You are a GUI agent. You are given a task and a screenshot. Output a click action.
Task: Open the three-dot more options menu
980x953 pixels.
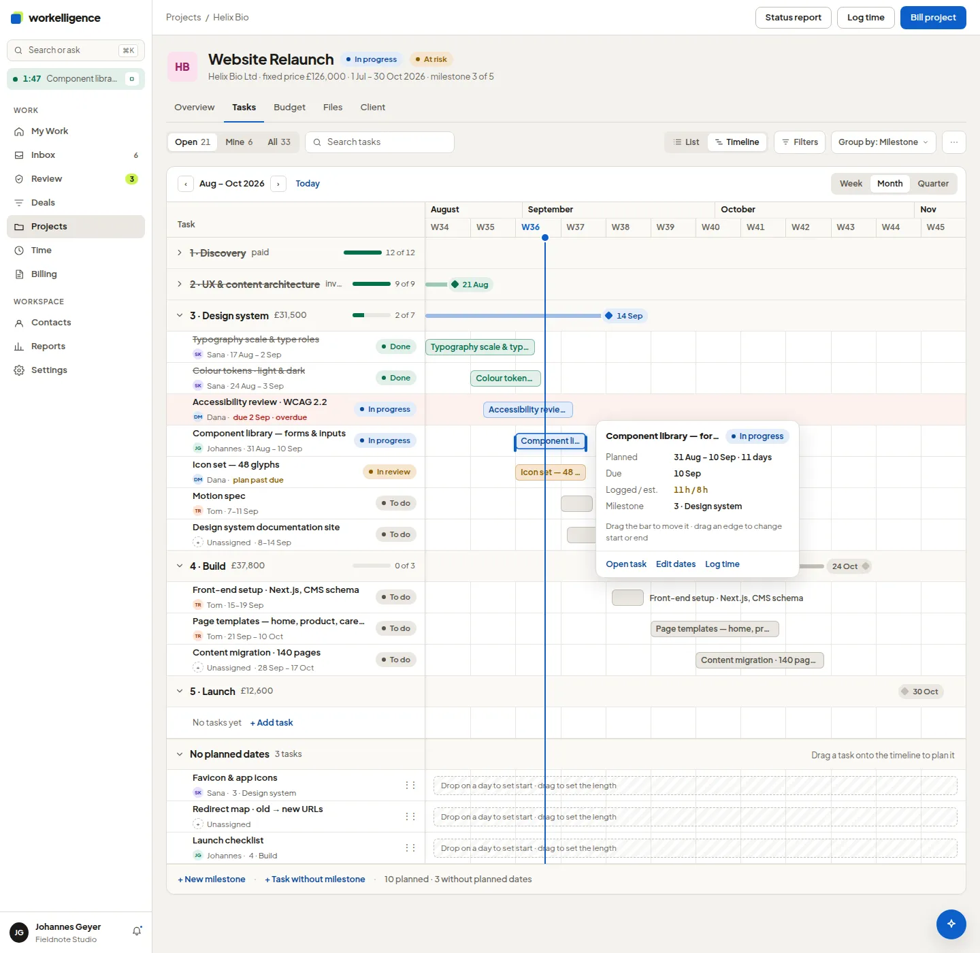(x=953, y=142)
